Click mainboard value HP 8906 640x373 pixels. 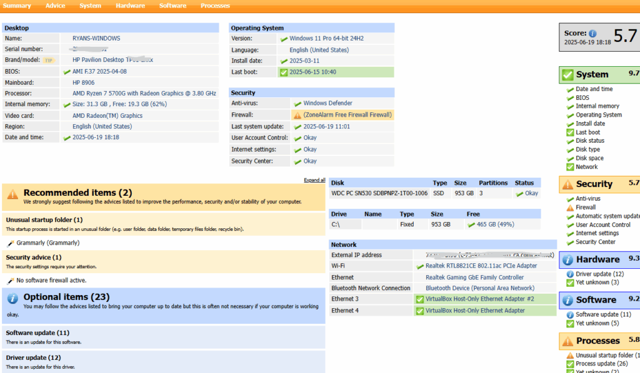(83, 83)
